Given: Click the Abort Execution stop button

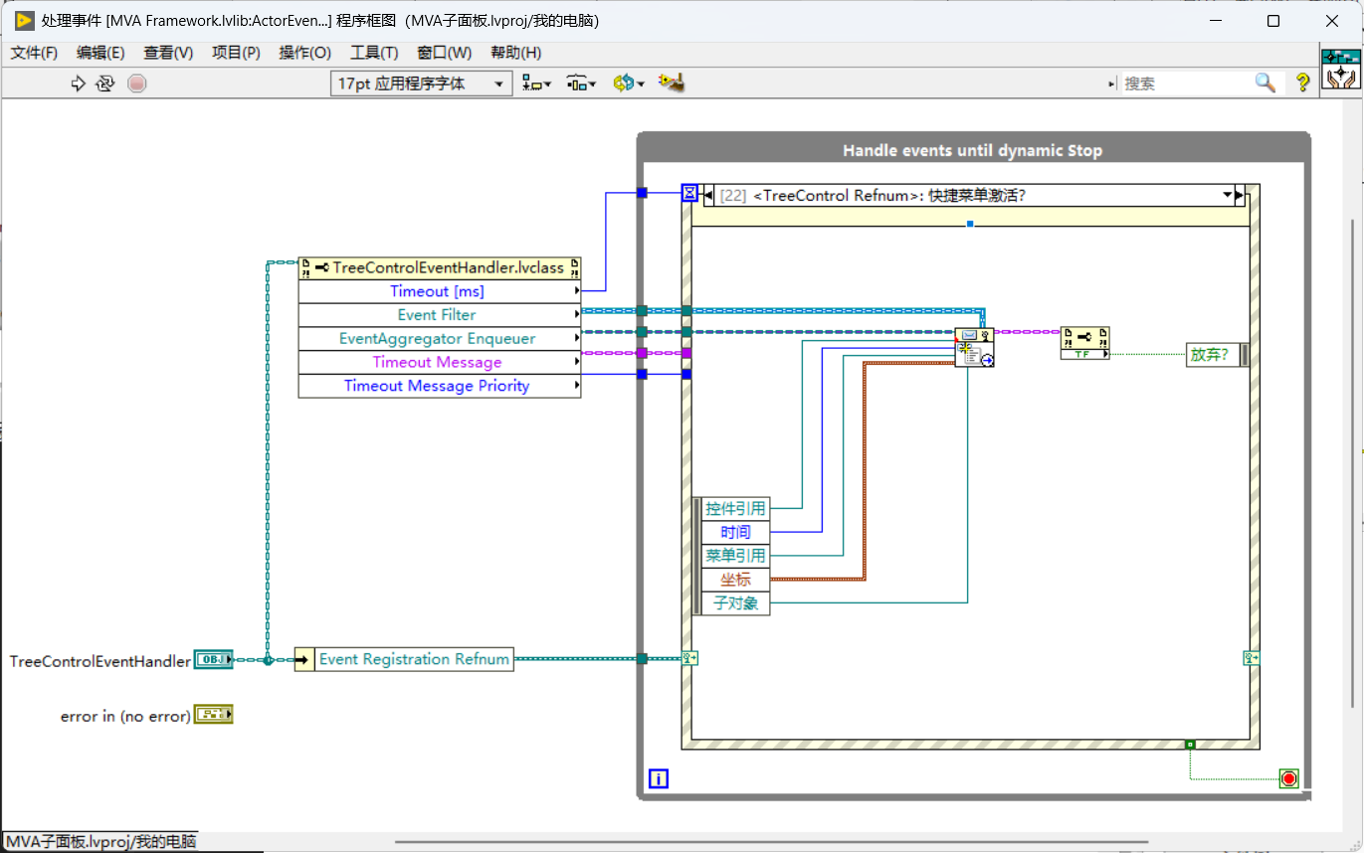Looking at the screenshot, I should [137, 84].
